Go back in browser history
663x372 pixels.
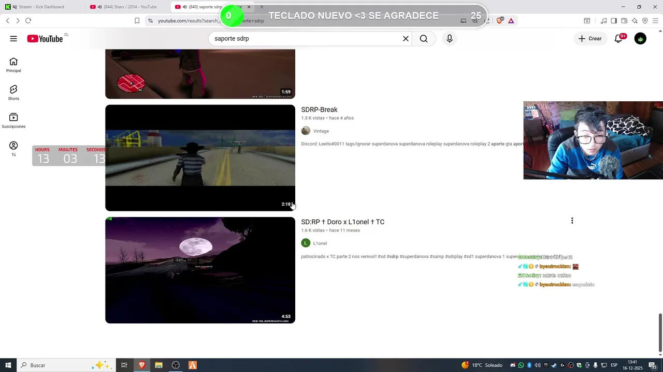point(7,21)
